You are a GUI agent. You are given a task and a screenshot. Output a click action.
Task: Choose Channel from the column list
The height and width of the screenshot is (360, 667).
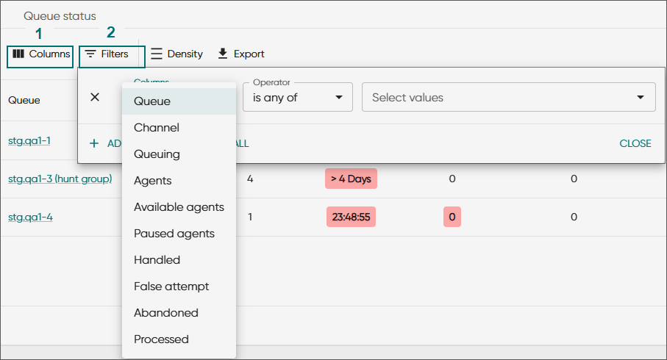click(x=179, y=128)
